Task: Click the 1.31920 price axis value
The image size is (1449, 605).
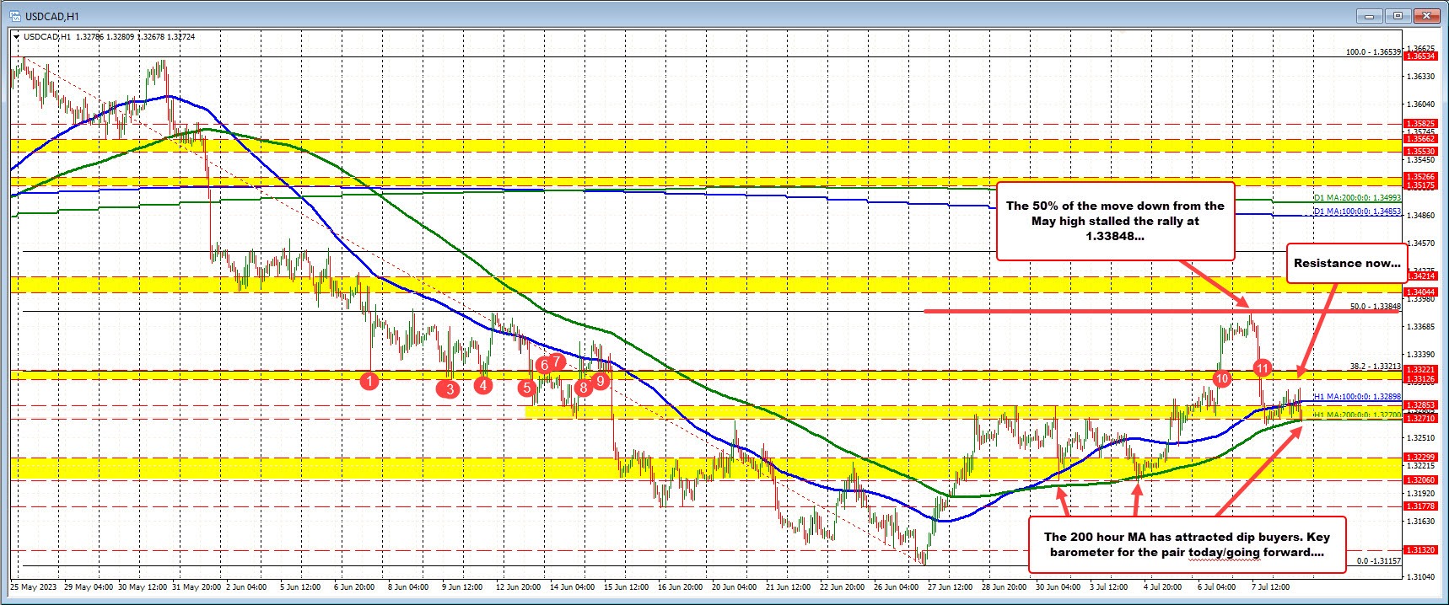Action: (1420, 493)
